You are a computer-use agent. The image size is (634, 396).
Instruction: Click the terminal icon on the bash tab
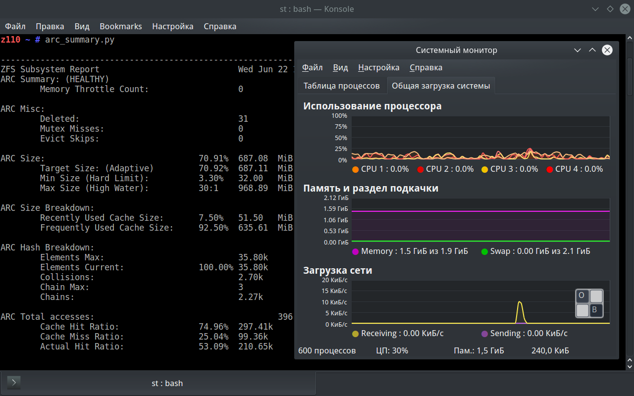pos(14,383)
